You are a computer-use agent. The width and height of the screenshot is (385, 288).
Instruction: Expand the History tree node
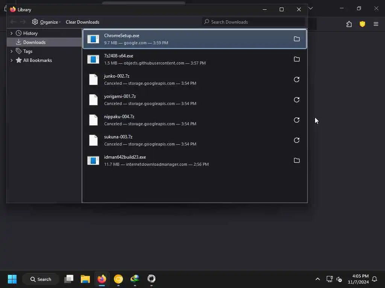(11, 33)
